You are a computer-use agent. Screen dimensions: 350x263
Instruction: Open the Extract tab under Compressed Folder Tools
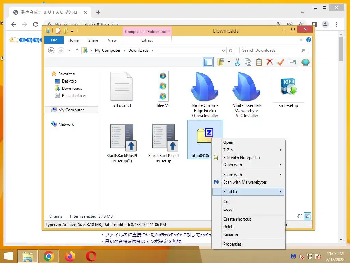pos(147,40)
